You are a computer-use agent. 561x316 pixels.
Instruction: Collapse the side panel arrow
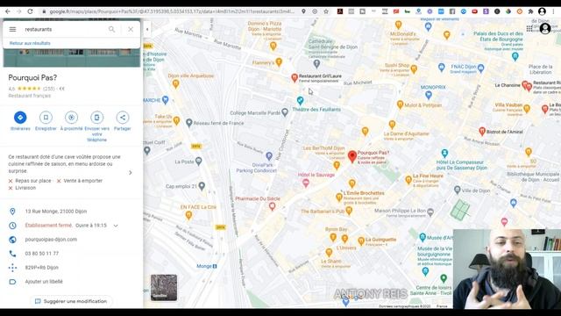(147, 29)
